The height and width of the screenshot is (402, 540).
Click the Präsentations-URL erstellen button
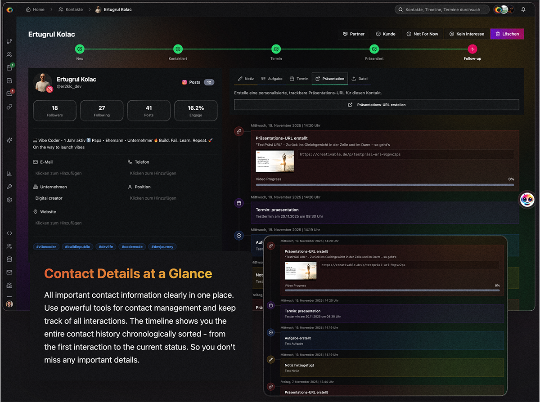(376, 105)
